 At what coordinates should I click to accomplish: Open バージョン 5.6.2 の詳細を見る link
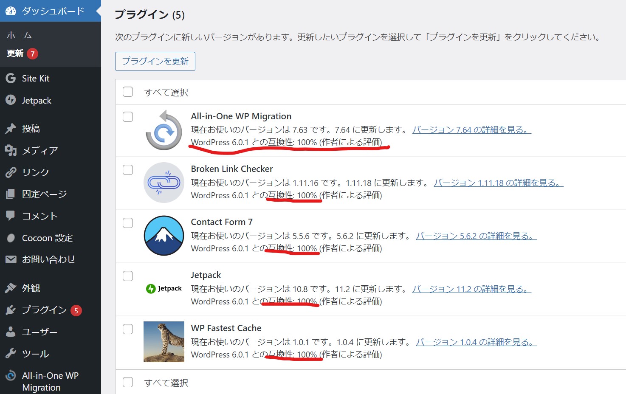pos(476,236)
